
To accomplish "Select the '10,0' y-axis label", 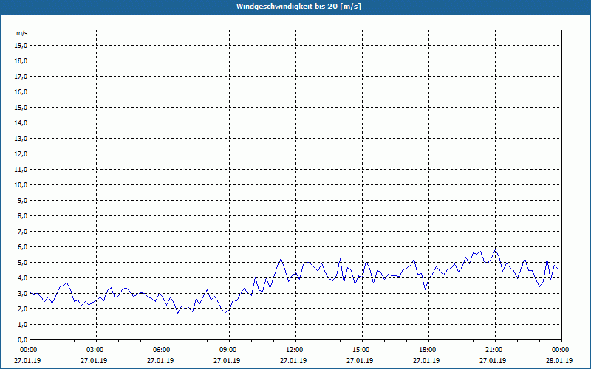I will click(21, 185).
